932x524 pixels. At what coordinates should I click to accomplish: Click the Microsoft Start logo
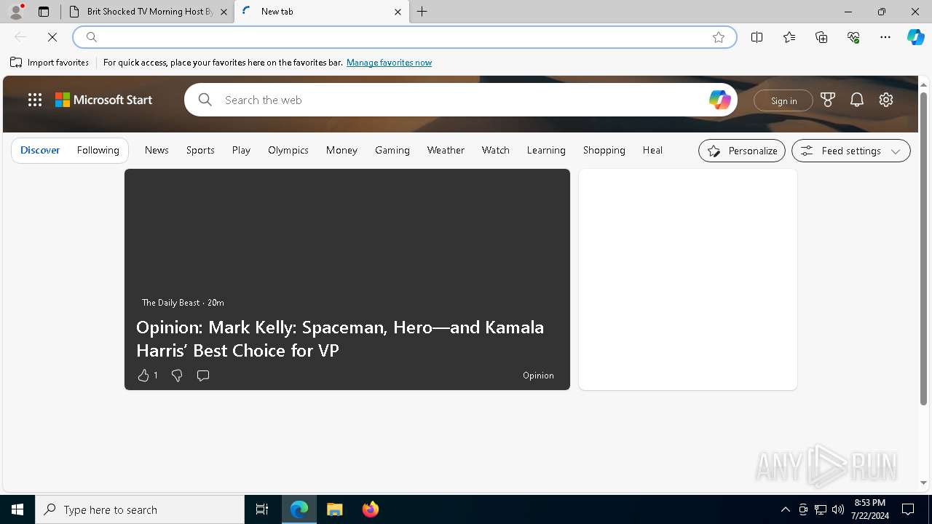pos(104,100)
